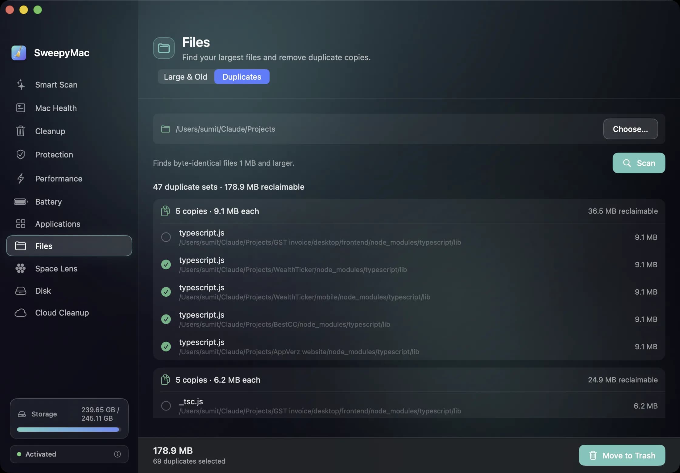Screen dimensions: 680x473
Task: Click the folder icon beside the scan path
Action: (165, 129)
